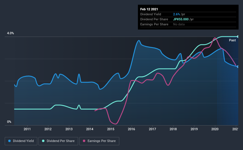Click the pink Earnings Per Share legend dot

tap(84, 141)
